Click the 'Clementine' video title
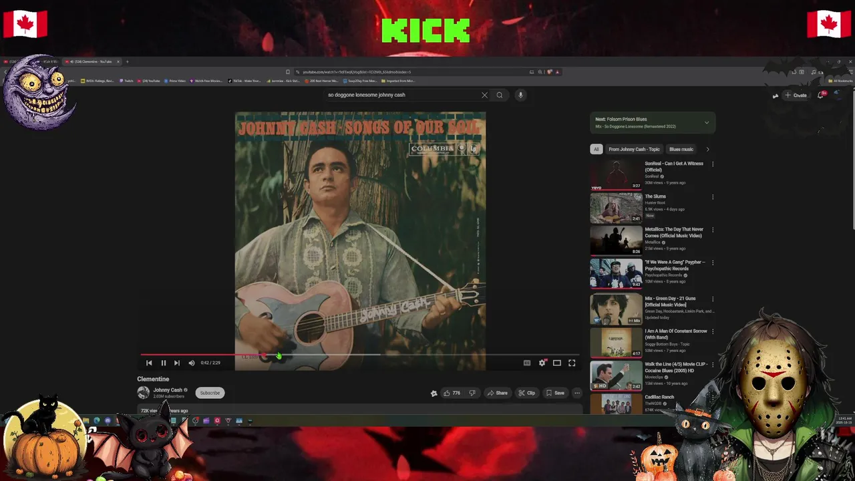This screenshot has width=855, height=481. 153,379
